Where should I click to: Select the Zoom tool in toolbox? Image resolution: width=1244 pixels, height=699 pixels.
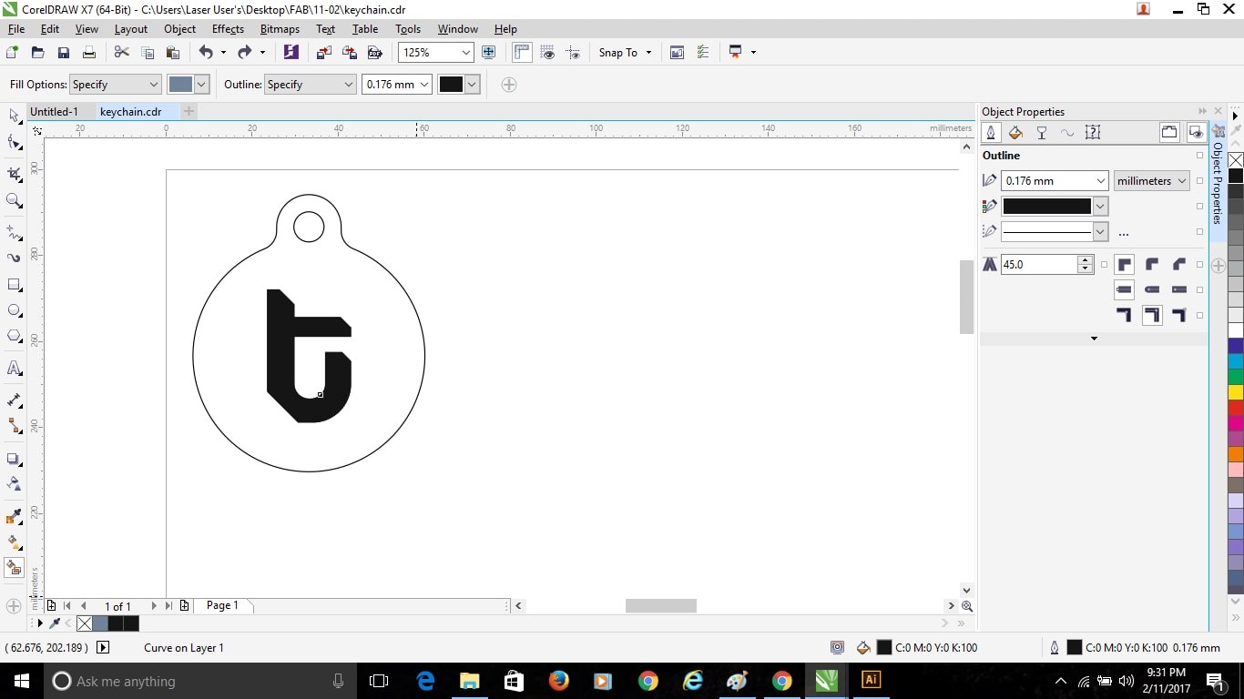coord(14,200)
